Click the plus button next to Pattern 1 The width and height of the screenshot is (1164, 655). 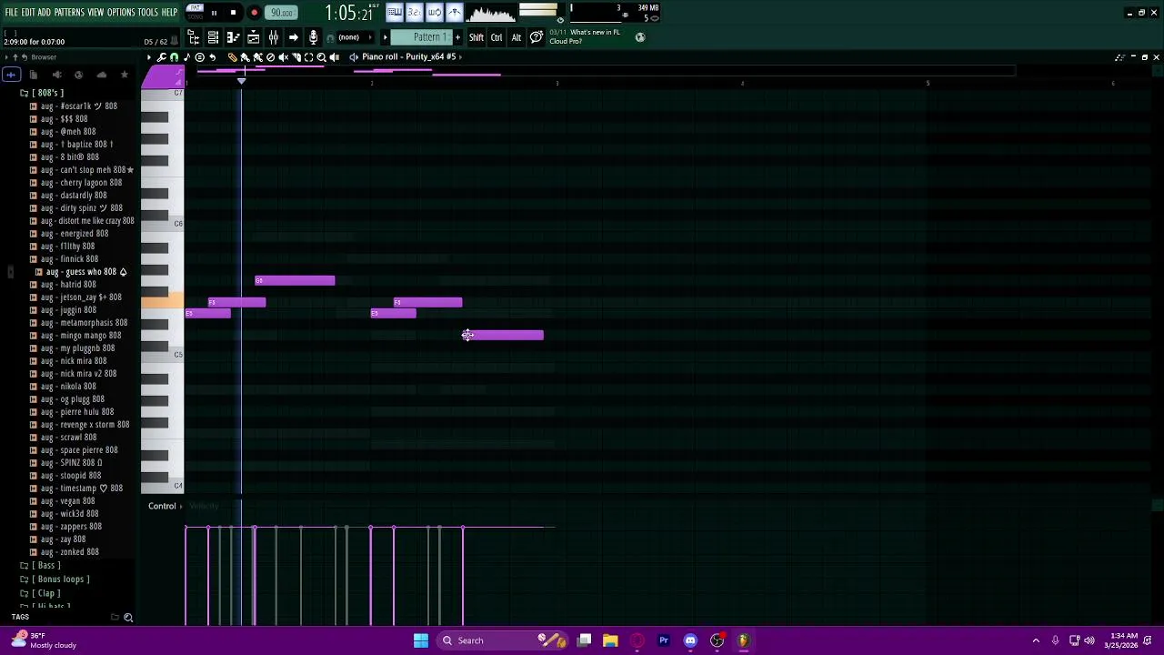pos(457,37)
